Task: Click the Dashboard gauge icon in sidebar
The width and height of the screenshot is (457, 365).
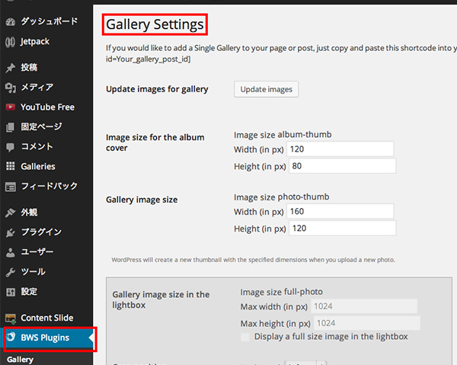Action: (x=10, y=21)
